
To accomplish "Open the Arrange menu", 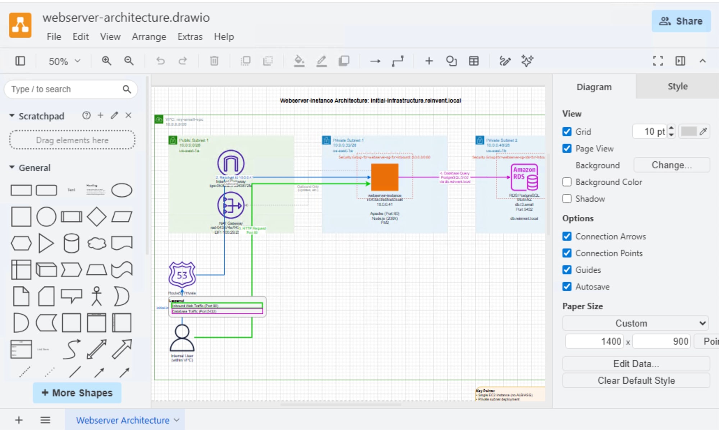I will [149, 37].
